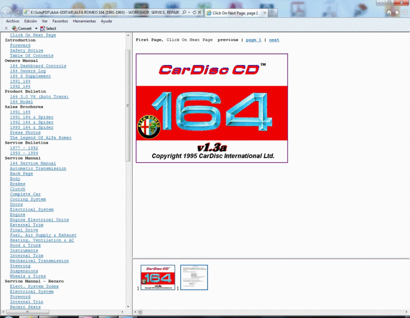This screenshot has height=318, width=410.
Task: Open the browser Home icon
Action: [389, 12]
